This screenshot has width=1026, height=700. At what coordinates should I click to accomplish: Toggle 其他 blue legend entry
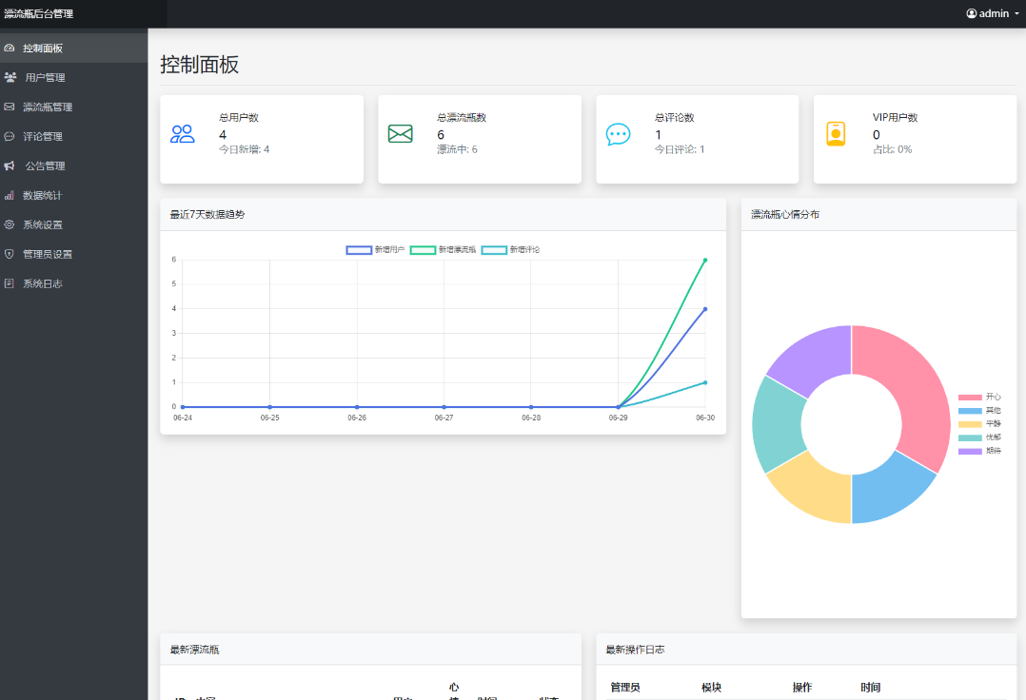click(979, 411)
